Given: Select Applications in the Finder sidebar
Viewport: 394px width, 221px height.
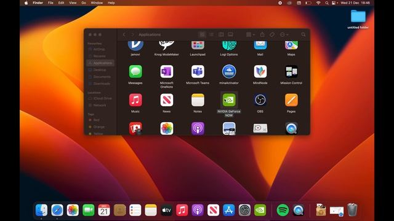Looking at the screenshot, I should coord(100,63).
